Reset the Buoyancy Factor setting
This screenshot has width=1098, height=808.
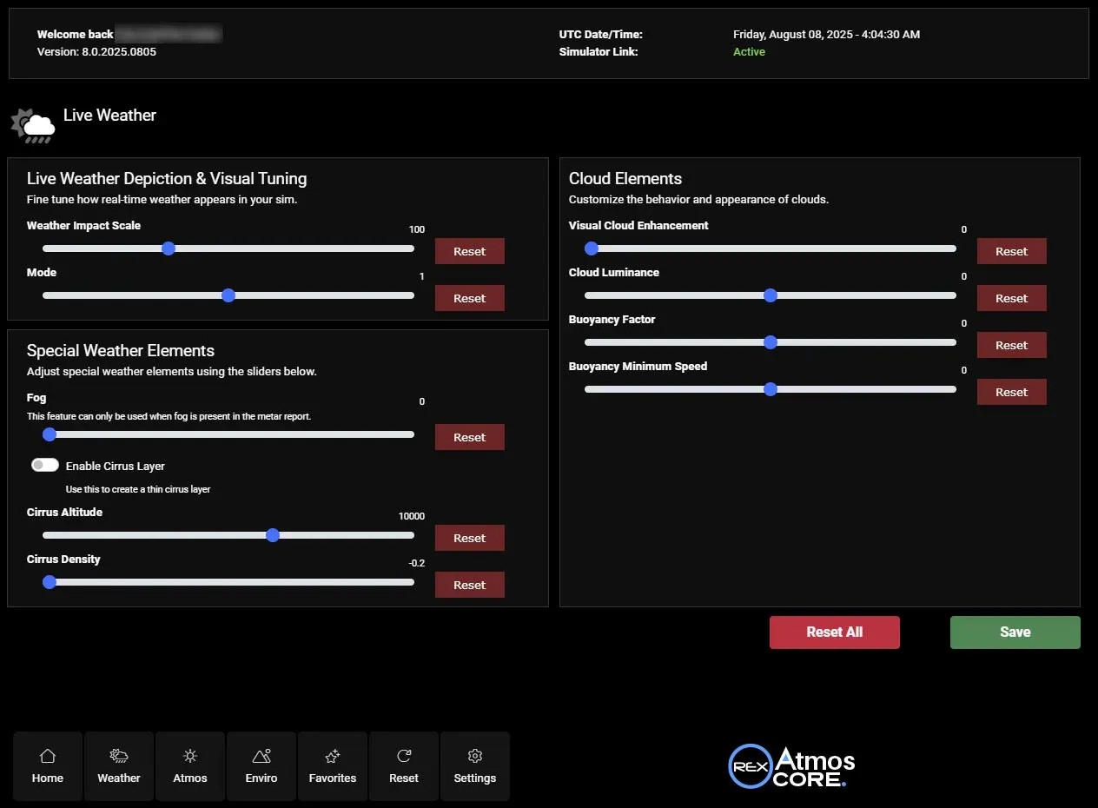coord(1011,345)
